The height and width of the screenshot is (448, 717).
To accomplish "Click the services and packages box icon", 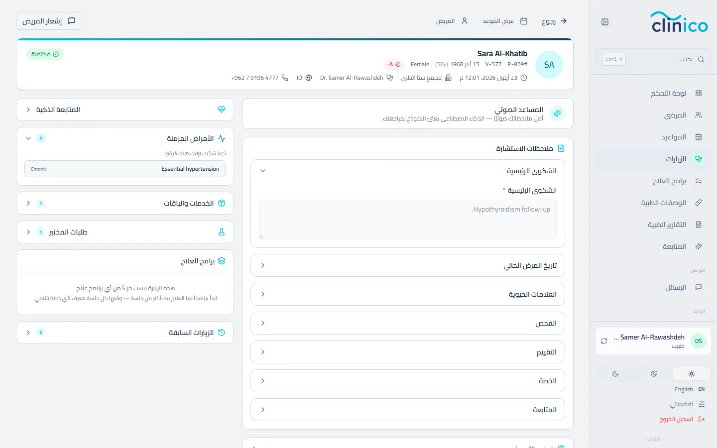I will point(222,203).
